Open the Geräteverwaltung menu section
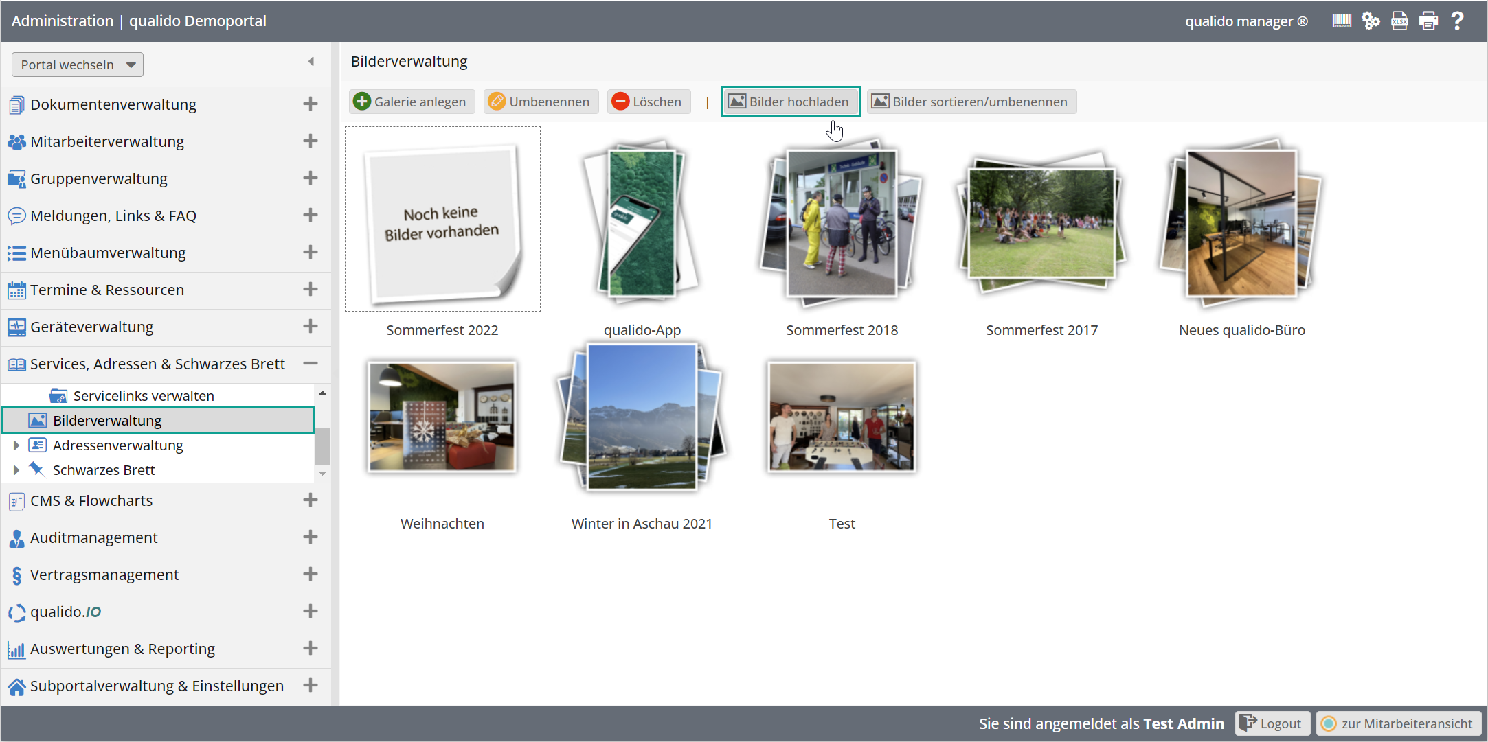The height and width of the screenshot is (742, 1488). tap(166, 327)
